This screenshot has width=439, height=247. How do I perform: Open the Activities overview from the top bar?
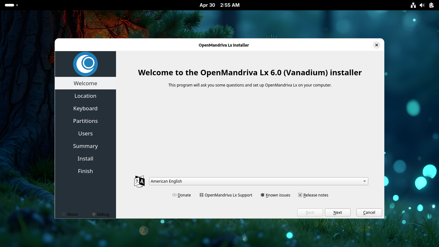click(11, 5)
